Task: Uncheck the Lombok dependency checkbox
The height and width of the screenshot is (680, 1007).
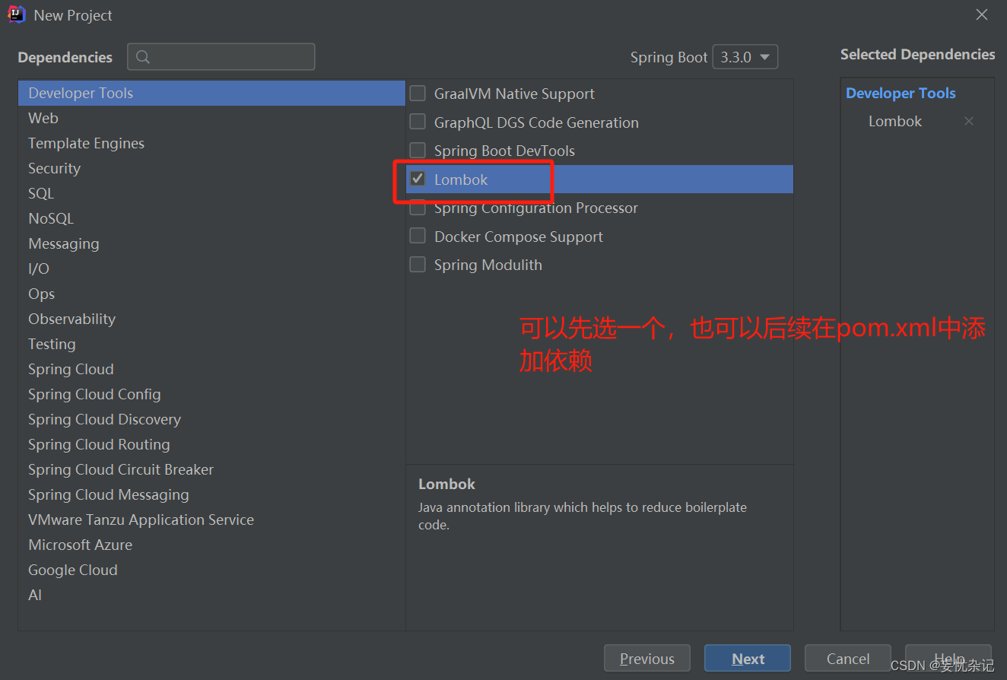Action: point(418,179)
